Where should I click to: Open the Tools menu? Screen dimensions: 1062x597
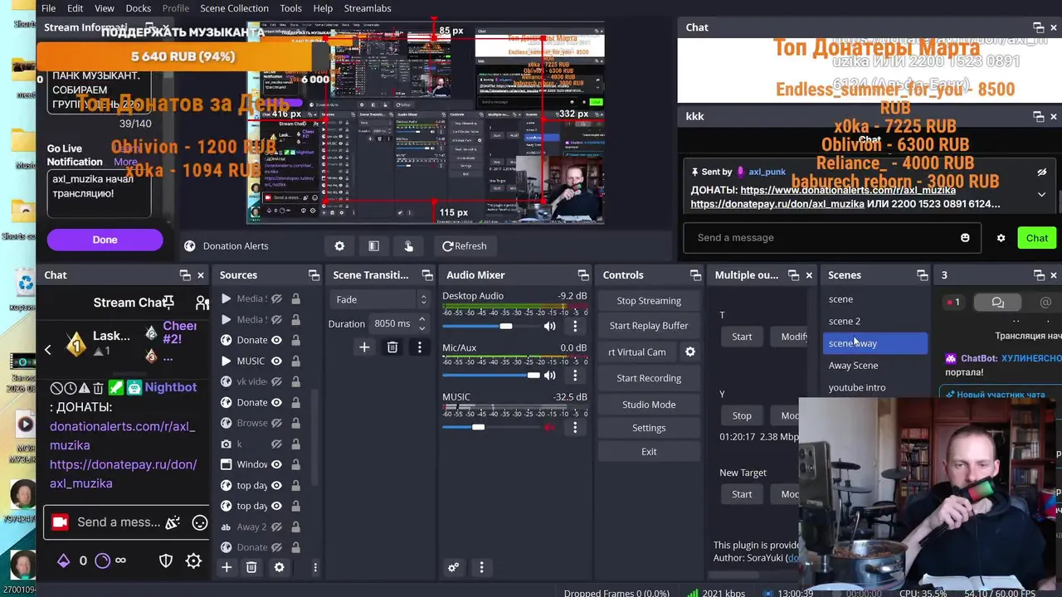[290, 8]
